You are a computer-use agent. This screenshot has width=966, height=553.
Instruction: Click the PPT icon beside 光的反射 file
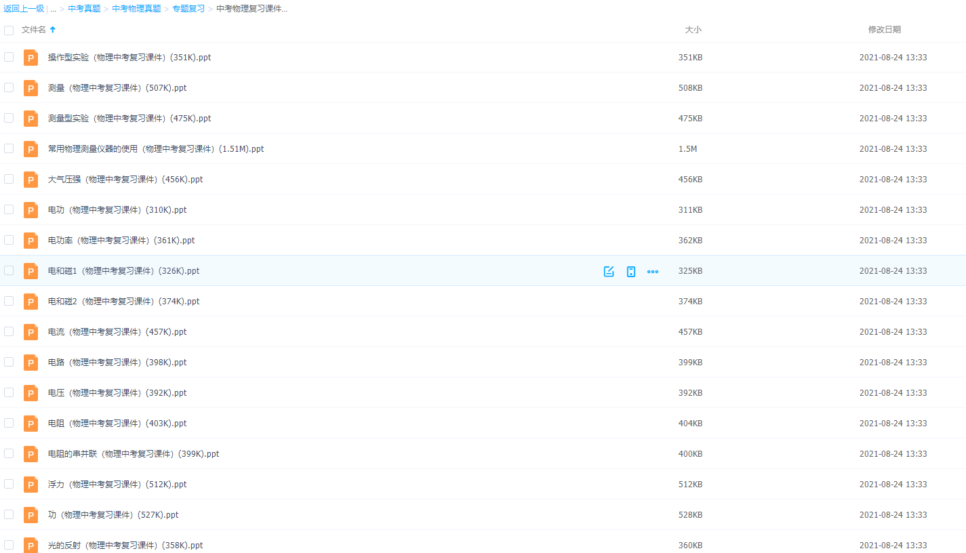[31, 545]
